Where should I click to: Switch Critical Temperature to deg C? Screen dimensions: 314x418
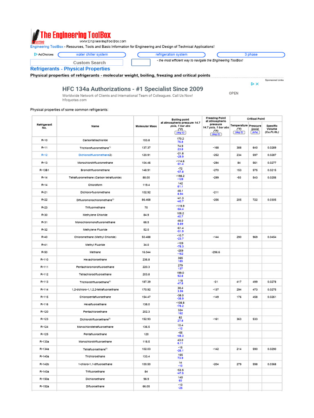click(239, 132)
